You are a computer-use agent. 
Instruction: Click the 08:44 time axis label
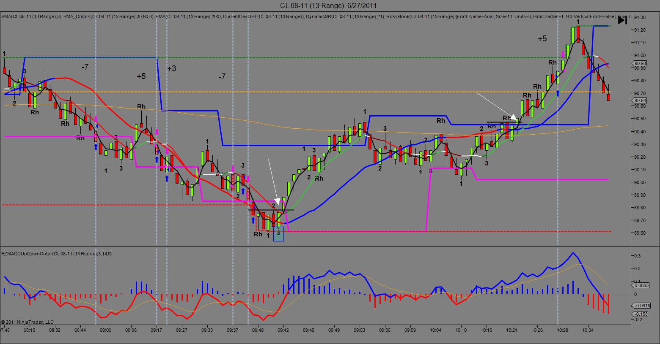tap(80, 330)
